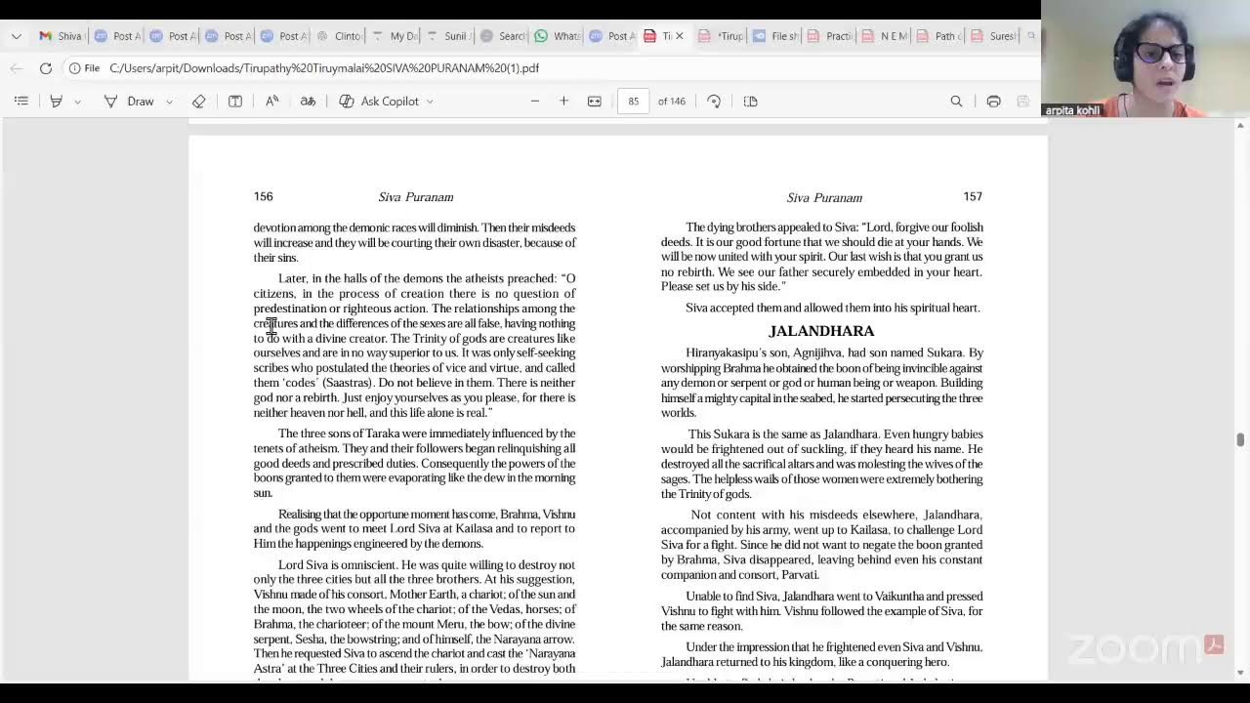Switch to Gmail Shiva tab
1250x703 pixels.
[x=61, y=36]
